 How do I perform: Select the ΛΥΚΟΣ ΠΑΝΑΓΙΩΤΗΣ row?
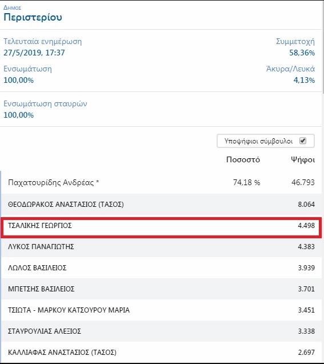(161, 246)
